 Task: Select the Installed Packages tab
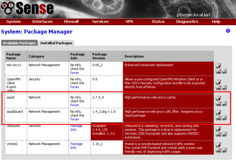[56, 43]
